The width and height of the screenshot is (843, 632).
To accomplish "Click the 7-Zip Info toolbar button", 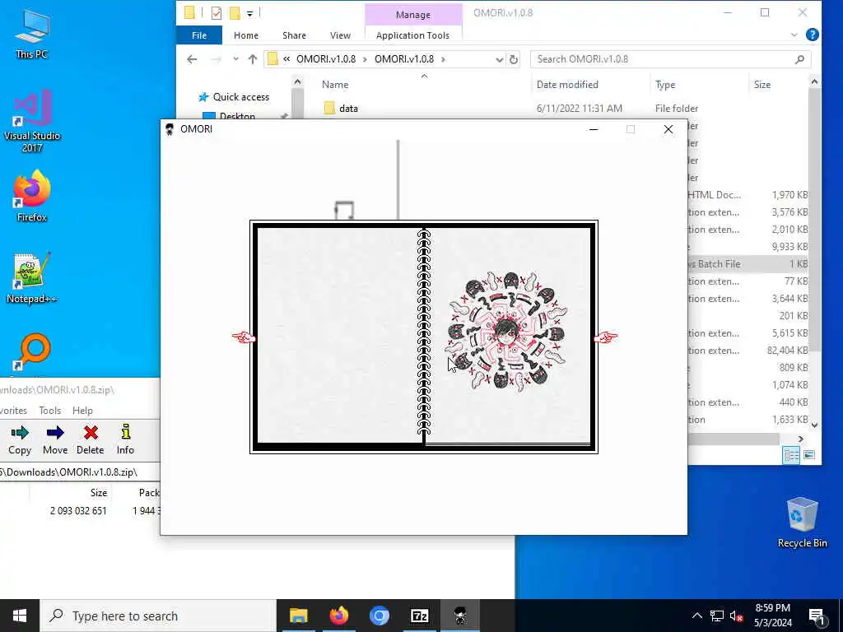I will (x=125, y=440).
